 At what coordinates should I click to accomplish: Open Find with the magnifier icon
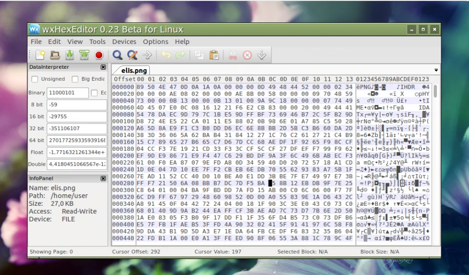coord(117,55)
